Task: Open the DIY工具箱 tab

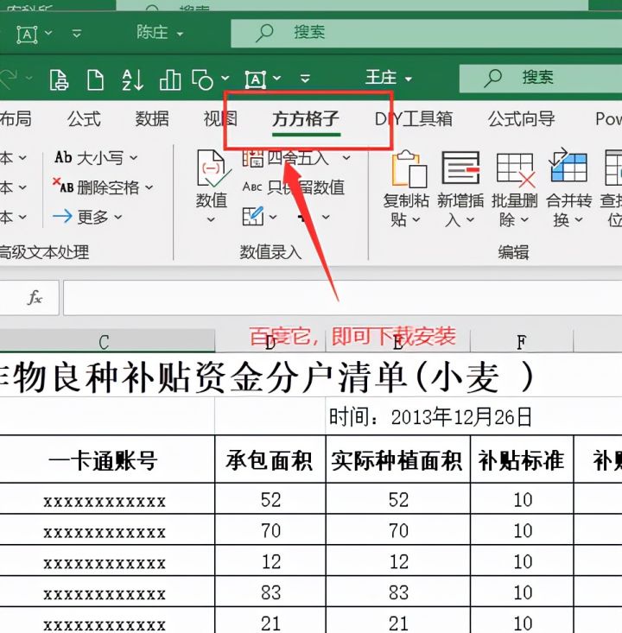Action: click(414, 119)
